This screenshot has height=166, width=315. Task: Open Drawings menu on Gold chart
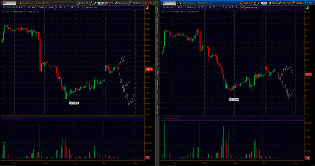tap(121, 3)
